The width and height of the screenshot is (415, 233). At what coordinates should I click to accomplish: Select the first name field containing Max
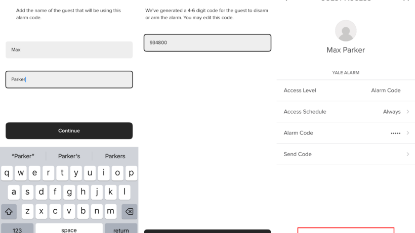[69, 50]
